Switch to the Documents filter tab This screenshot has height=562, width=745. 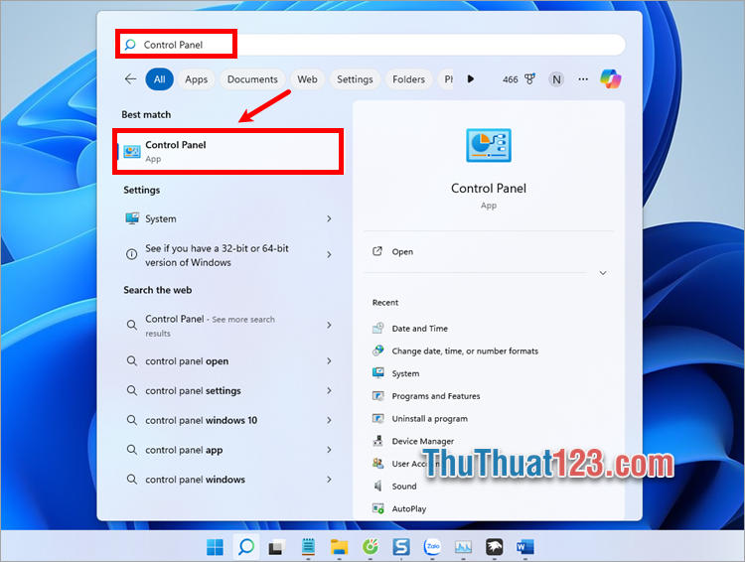tap(252, 79)
